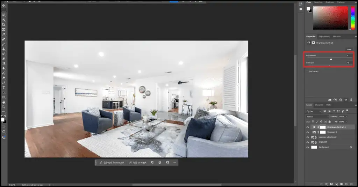Screen dimensions: 358x187
Task: Click the clip to layer icon
Action: [x=329, y=100]
